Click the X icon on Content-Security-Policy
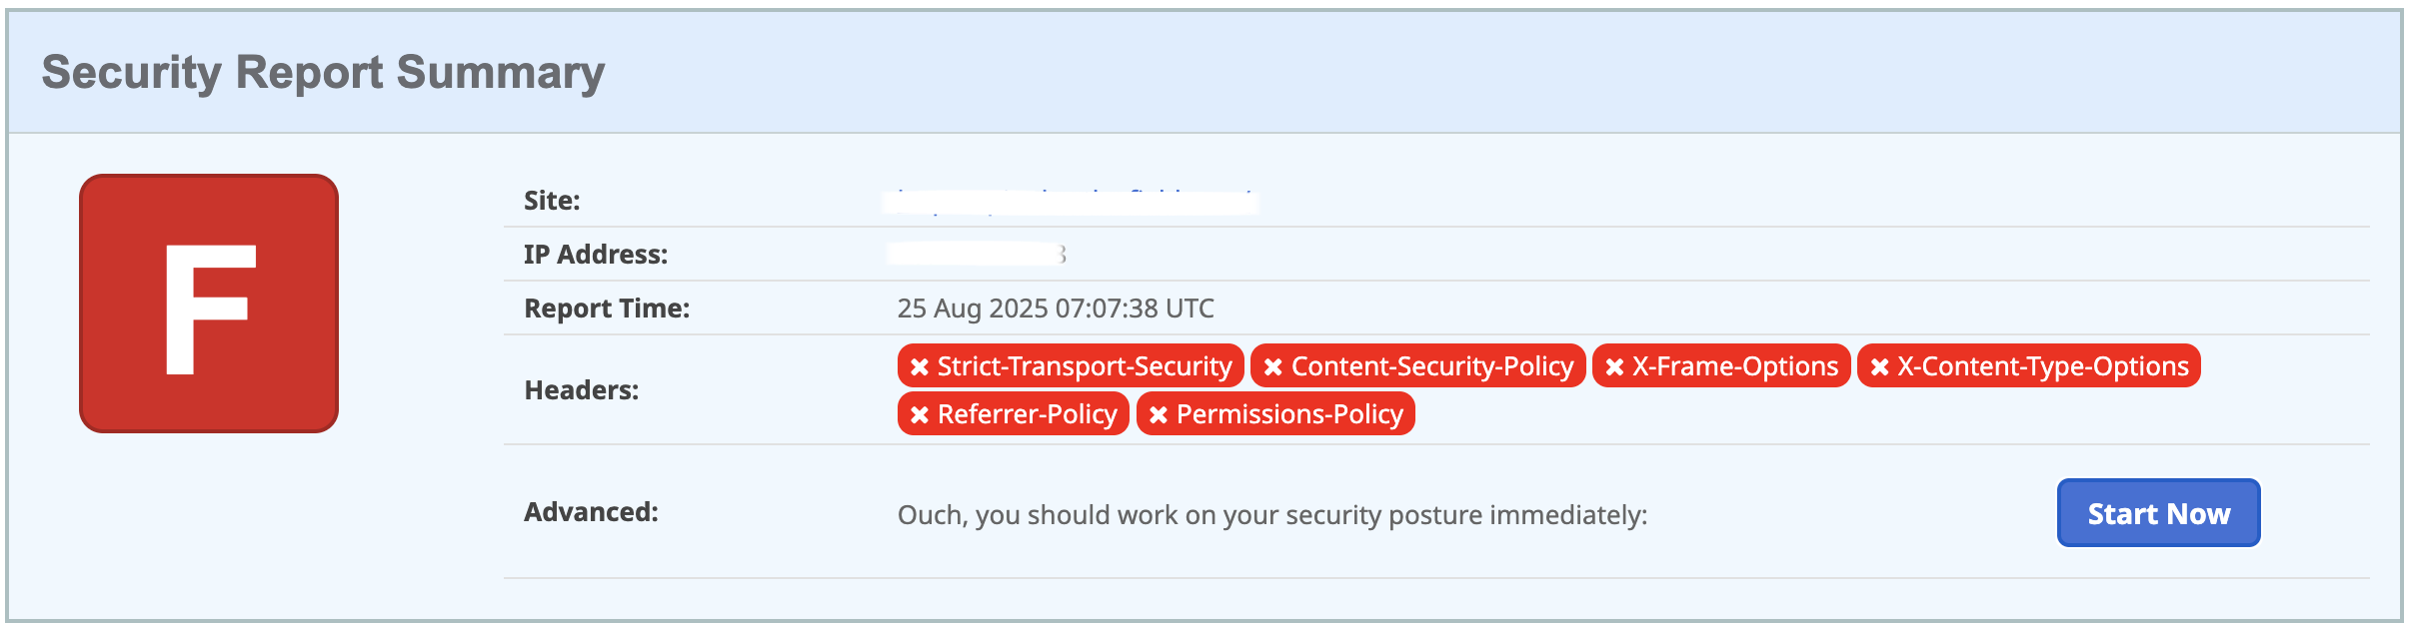The width and height of the screenshot is (2409, 627). pos(1273,367)
